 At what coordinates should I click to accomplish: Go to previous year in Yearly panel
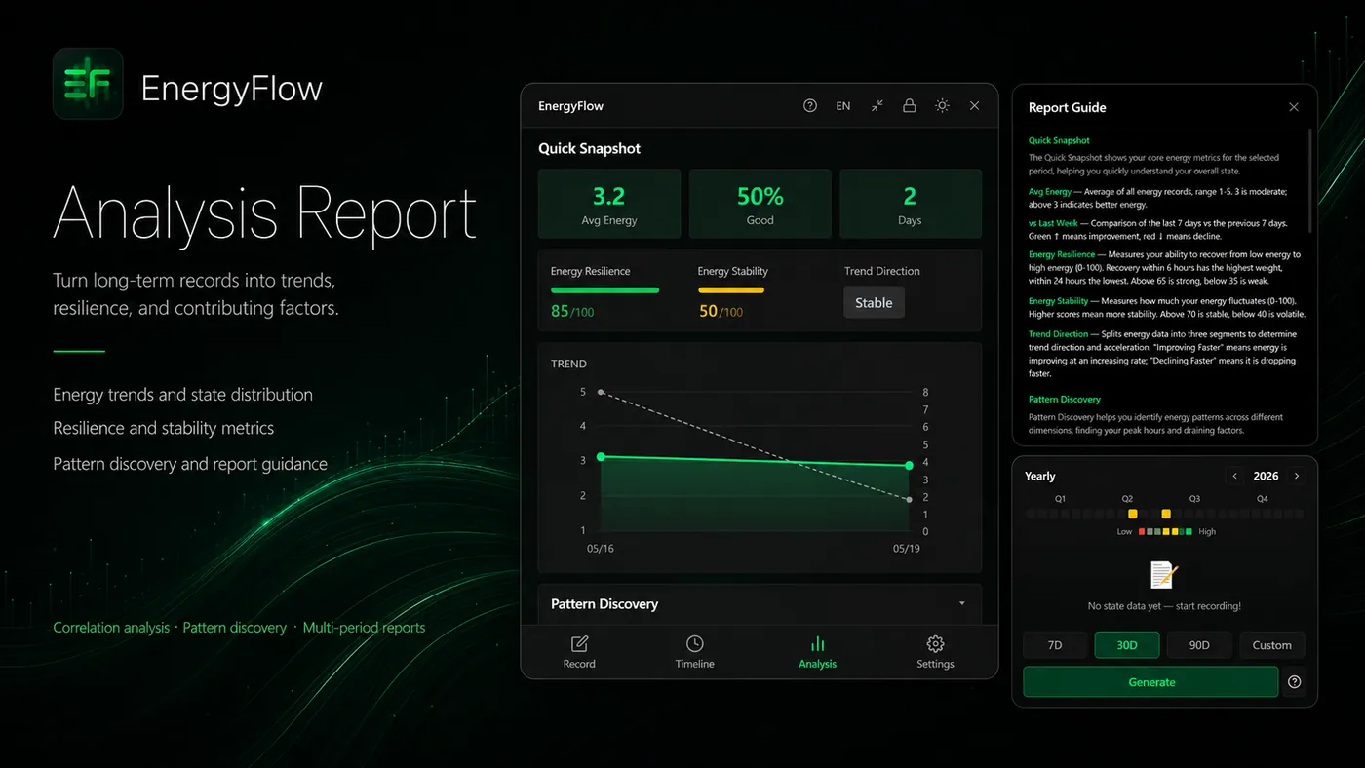[1235, 477]
